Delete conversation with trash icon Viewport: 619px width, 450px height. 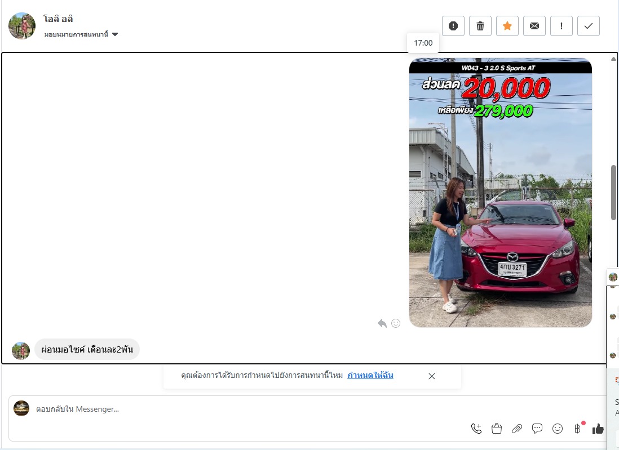pyautogui.click(x=480, y=26)
